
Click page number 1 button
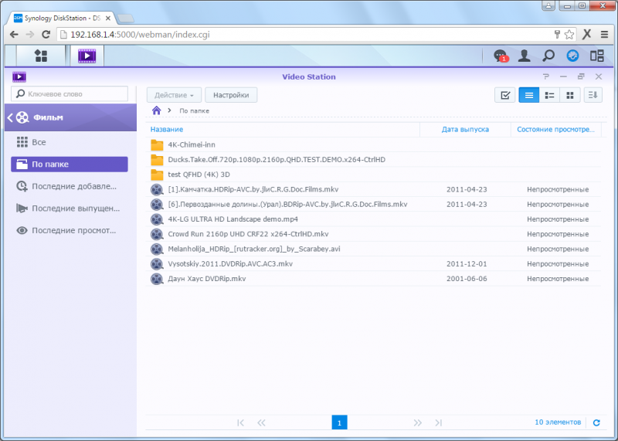(x=339, y=423)
